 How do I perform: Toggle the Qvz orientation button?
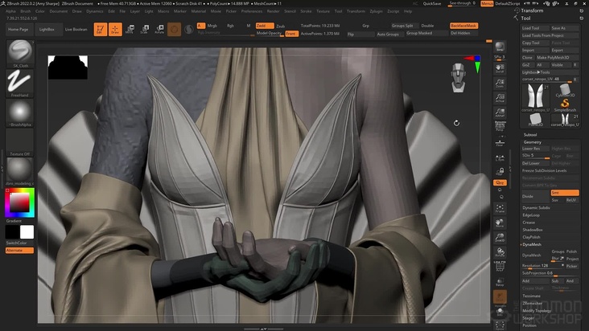pos(500,182)
